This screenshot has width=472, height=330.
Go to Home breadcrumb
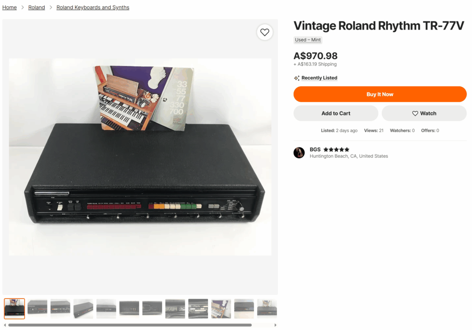(10, 7)
